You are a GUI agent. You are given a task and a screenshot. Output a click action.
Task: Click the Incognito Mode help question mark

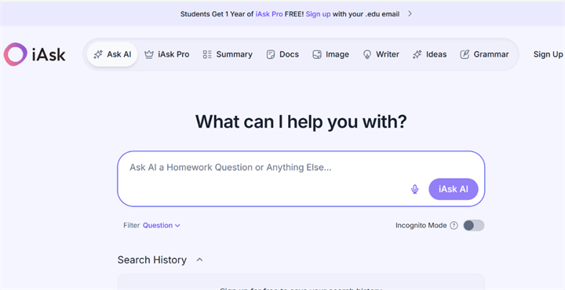[454, 226]
